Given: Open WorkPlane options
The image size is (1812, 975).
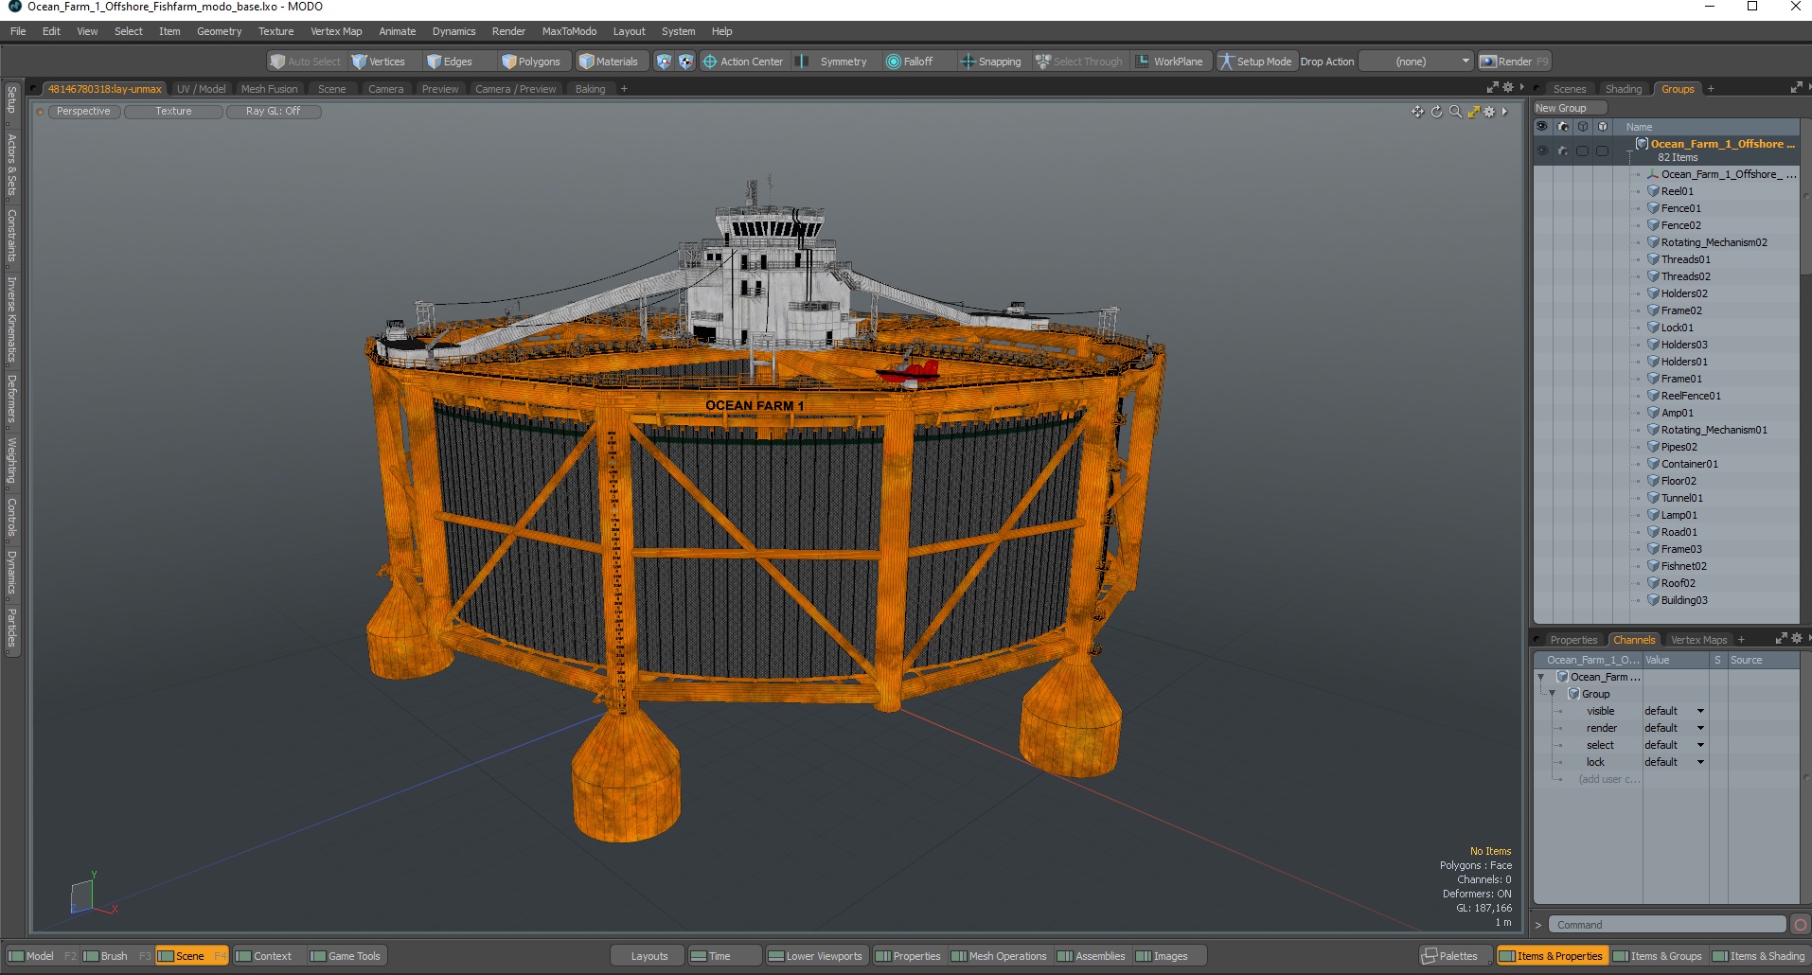Looking at the screenshot, I should [x=1170, y=62].
